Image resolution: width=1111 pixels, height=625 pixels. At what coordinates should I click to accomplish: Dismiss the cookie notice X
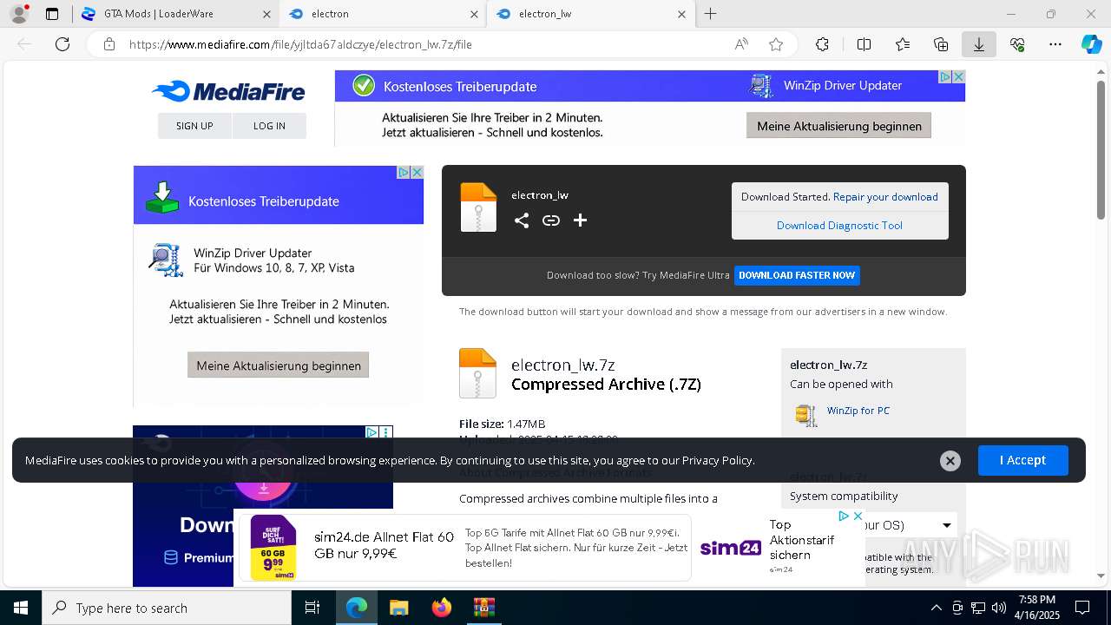(x=950, y=461)
